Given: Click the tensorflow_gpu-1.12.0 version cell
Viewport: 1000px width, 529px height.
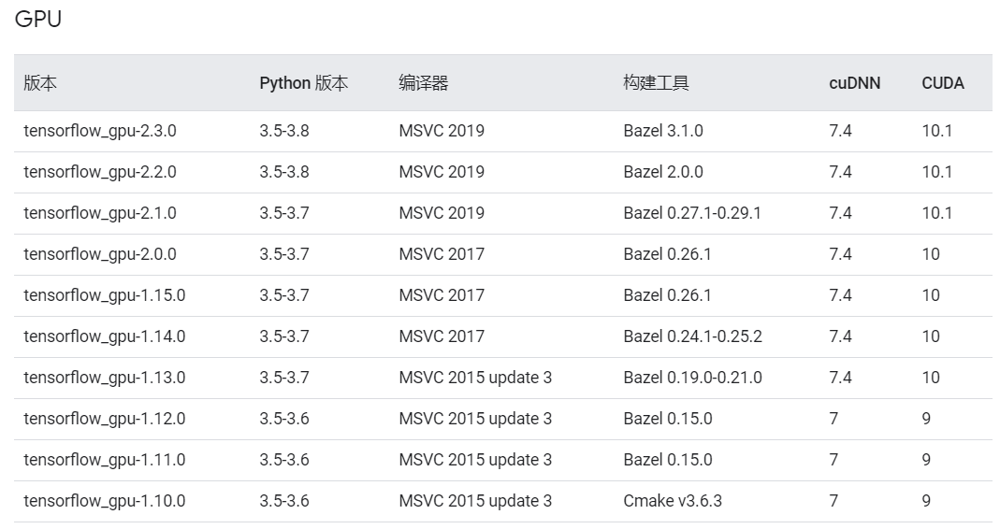Looking at the screenshot, I should coord(104,419).
